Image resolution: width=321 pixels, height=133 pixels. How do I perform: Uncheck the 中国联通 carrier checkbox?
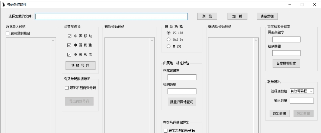[x=69, y=45]
